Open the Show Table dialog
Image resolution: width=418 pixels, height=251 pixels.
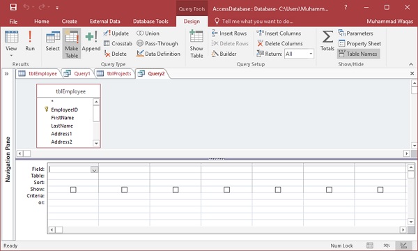(196, 44)
